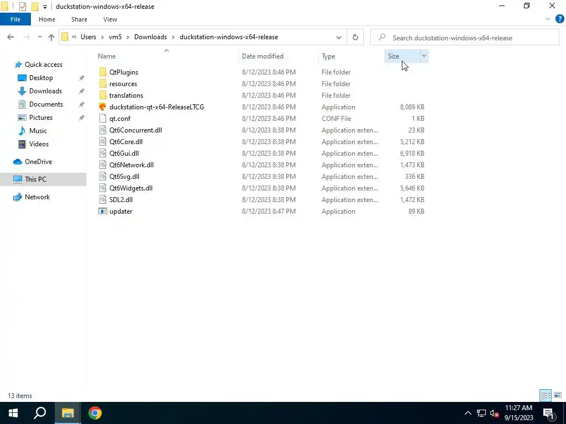The image size is (566, 424).
Task: Show hidden system tray icons
Action: (468, 413)
